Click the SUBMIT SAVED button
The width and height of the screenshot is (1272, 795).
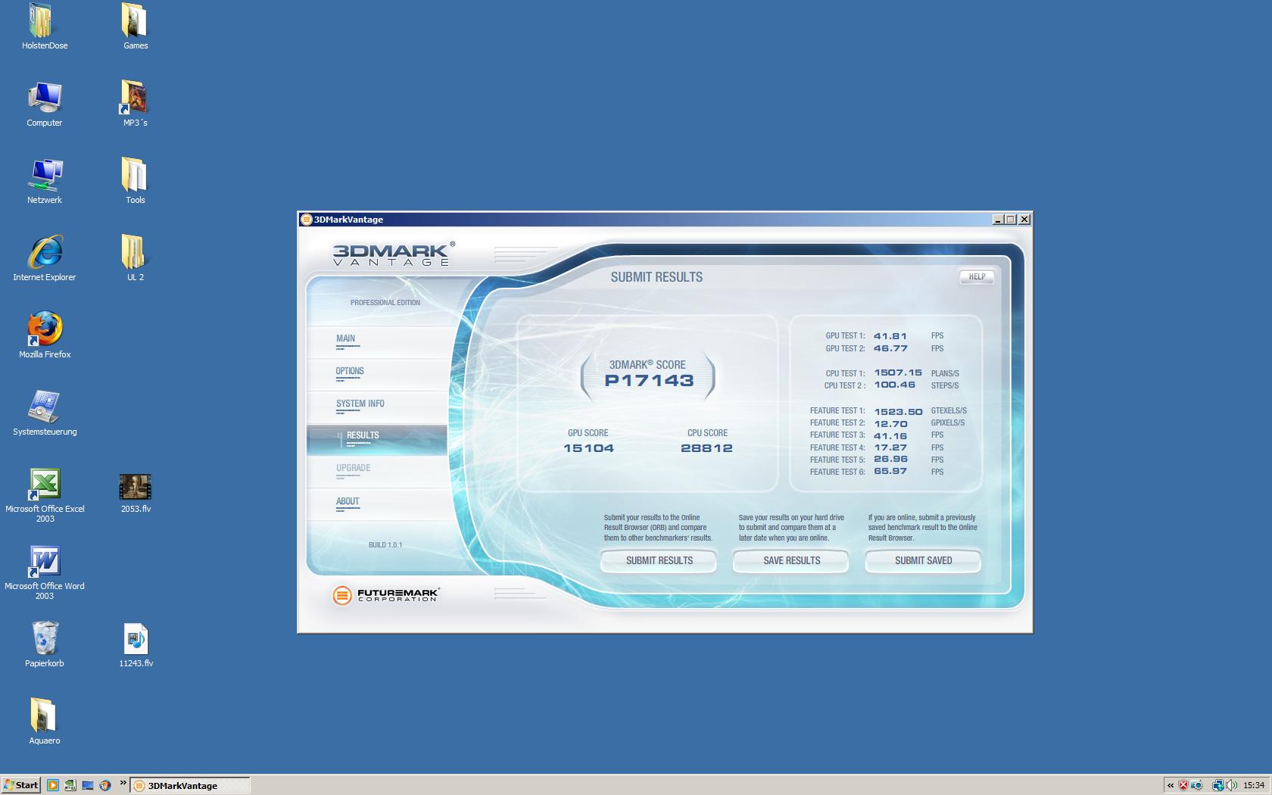[923, 561]
